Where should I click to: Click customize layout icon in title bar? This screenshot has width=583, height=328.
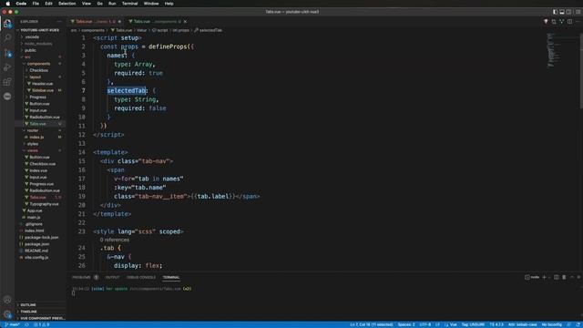click(x=578, y=12)
